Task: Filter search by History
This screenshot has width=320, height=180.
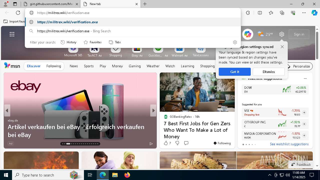Action: 68,42
